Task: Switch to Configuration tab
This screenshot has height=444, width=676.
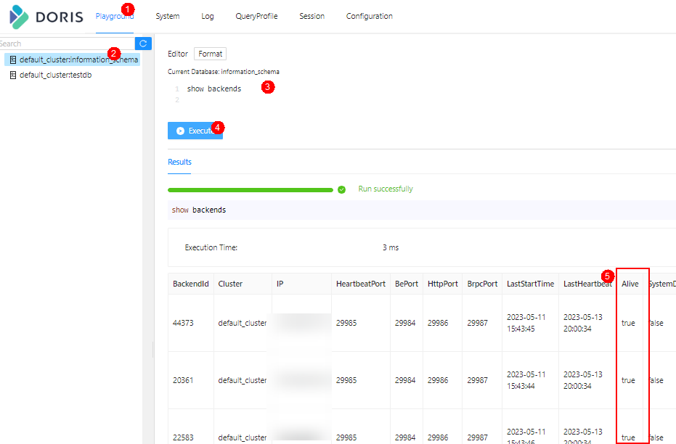Action: click(x=369, y=16)
